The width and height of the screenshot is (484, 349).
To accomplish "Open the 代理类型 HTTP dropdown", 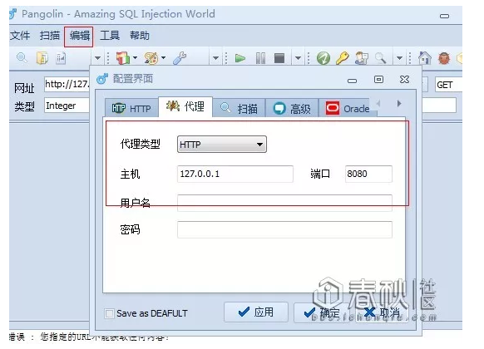I will tap(222, 145).
